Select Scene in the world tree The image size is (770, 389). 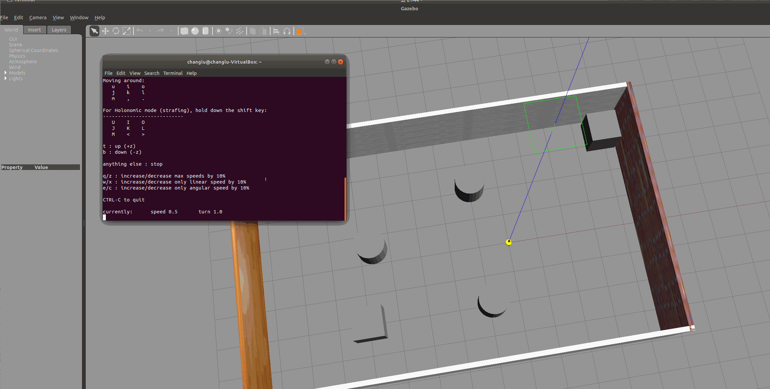[16, 45]
